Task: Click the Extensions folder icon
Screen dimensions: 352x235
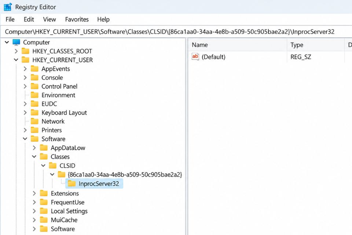Action: point(44,194)
